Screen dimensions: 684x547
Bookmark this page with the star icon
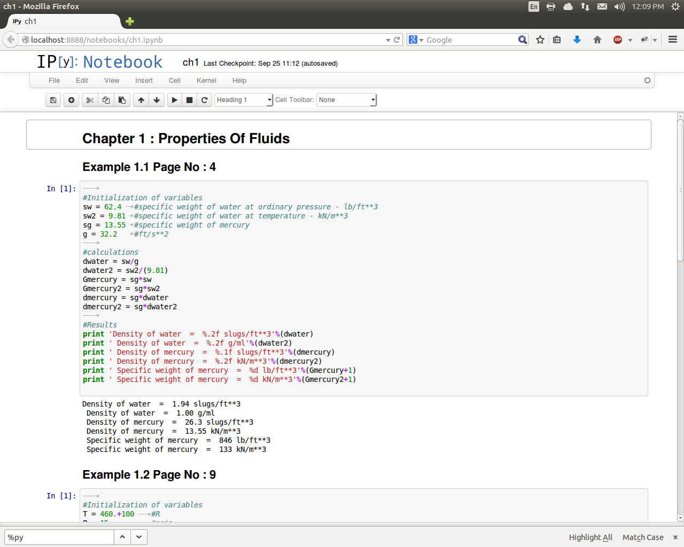[x=540, y=40]
